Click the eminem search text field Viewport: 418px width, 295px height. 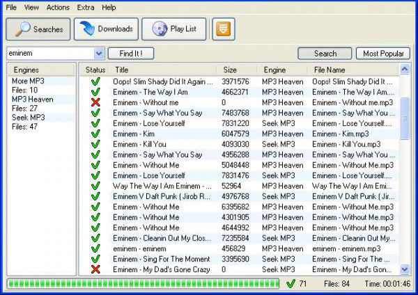pyautogui.click(x=51, y=54)
